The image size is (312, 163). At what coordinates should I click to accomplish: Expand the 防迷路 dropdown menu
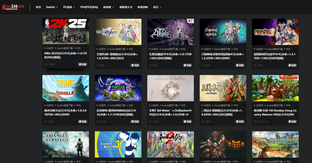(x=108, y=7)
